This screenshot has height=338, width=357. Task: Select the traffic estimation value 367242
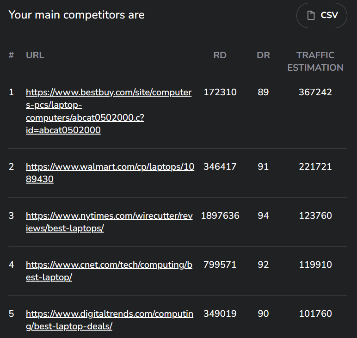click(x=315, y=92)
